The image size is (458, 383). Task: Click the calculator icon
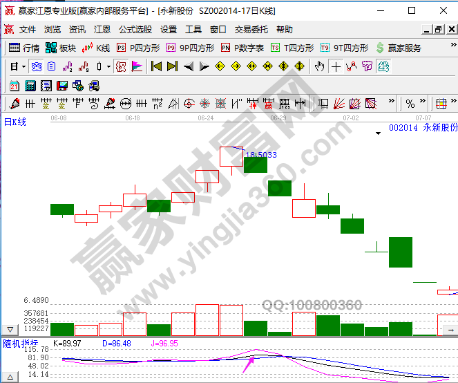tap(30, 86)
